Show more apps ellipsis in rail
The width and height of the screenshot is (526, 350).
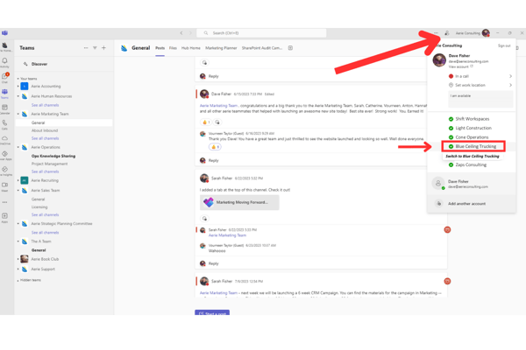click(x=4, y=202)
